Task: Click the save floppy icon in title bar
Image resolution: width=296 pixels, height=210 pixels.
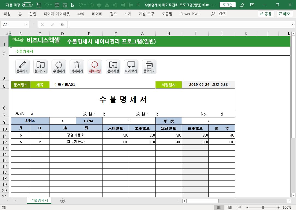Action: point(39,5)
